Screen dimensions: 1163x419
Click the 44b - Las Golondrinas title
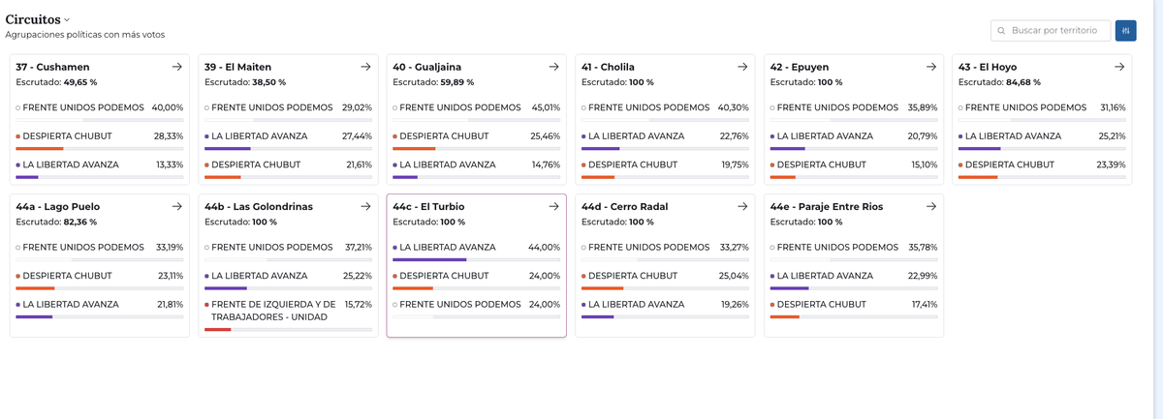259,207
